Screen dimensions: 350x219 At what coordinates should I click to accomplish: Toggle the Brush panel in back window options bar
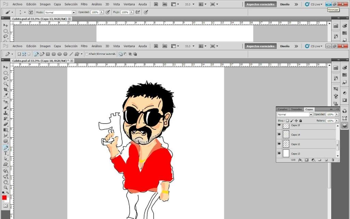pyautogui.click(x=31, y=12)
